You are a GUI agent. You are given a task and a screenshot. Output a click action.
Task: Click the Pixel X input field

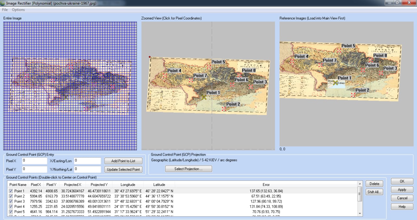[x=35, y=161]
